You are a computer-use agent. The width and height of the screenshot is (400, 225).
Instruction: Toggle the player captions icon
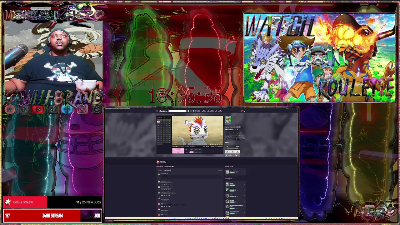point(215,144)
